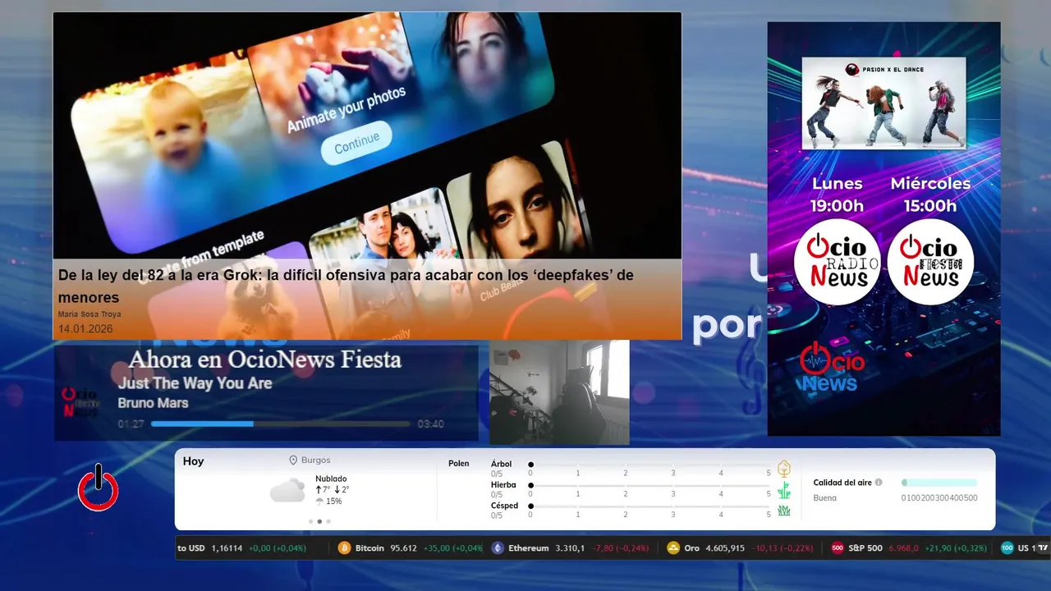The height and width of the screenshot is (591, 1051).
Task: Click the Miércoles 15:00h schedule text
Action: coord(930,195)
